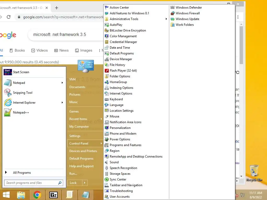
Task: Click the Sync Center icon
Action: click(107, 179)
